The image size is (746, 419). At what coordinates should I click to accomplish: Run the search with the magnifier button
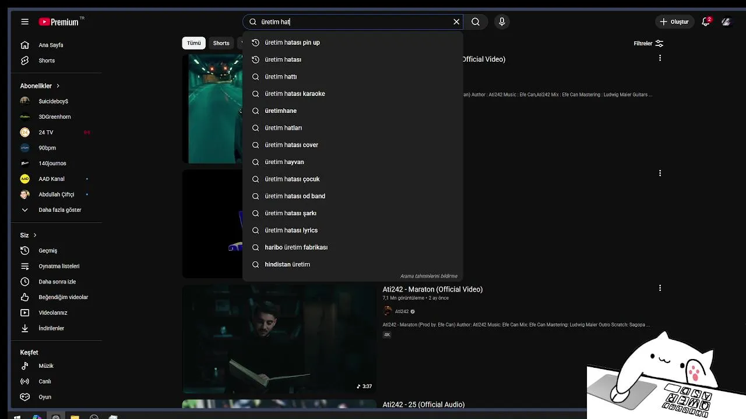[x=476, y=22]
